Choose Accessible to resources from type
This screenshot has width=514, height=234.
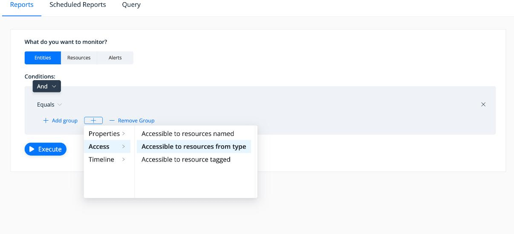194,147
